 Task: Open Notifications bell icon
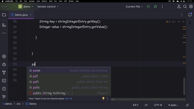pos(190,15)
